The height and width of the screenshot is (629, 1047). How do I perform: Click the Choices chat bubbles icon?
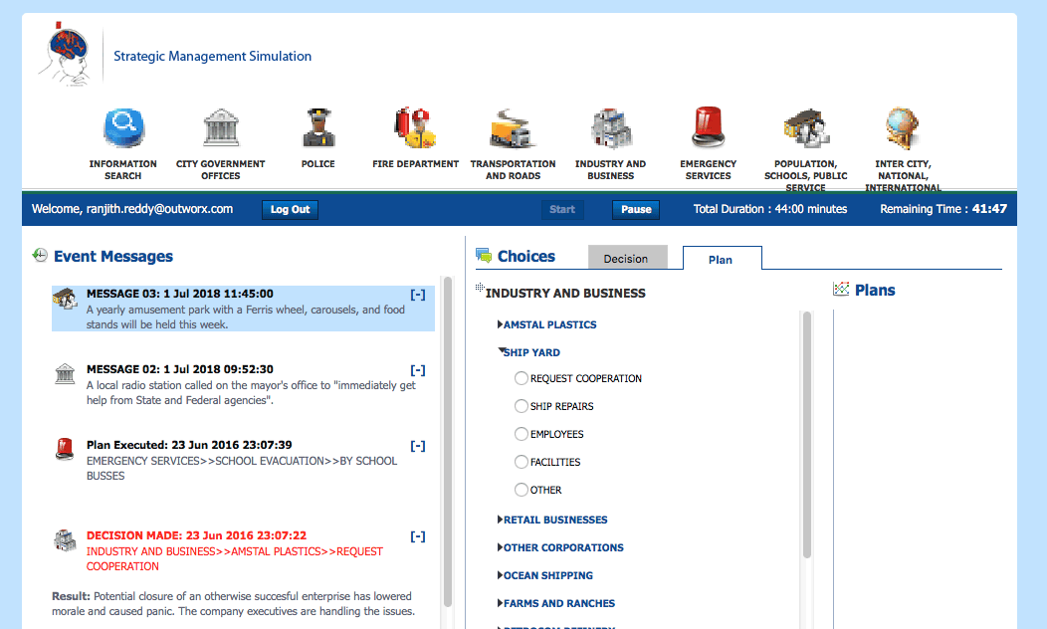pyautogui.click(x=484, y=255)
